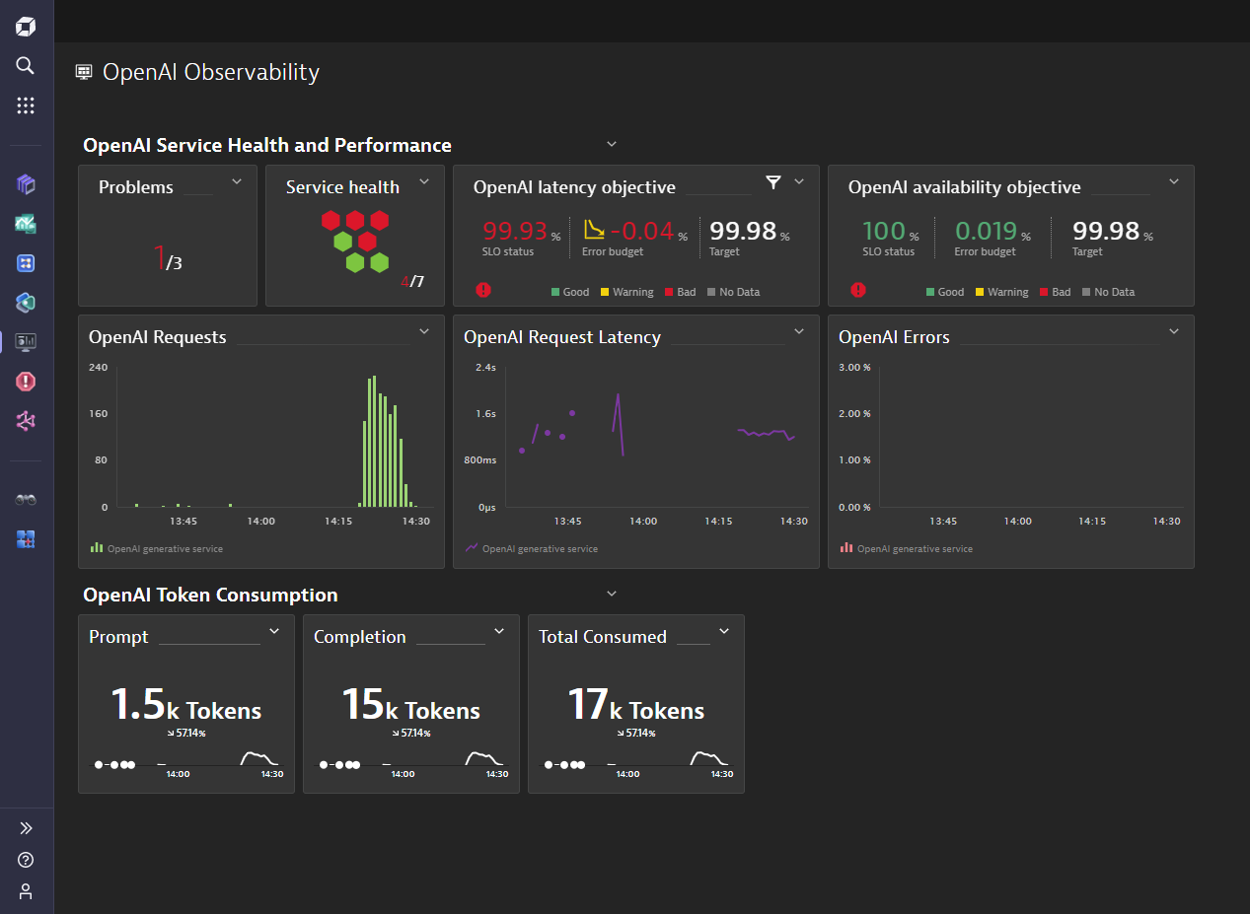Open Help from the bottom sidebar
Viewport: 1250px width, 914px height.
[x=25, y=859]
